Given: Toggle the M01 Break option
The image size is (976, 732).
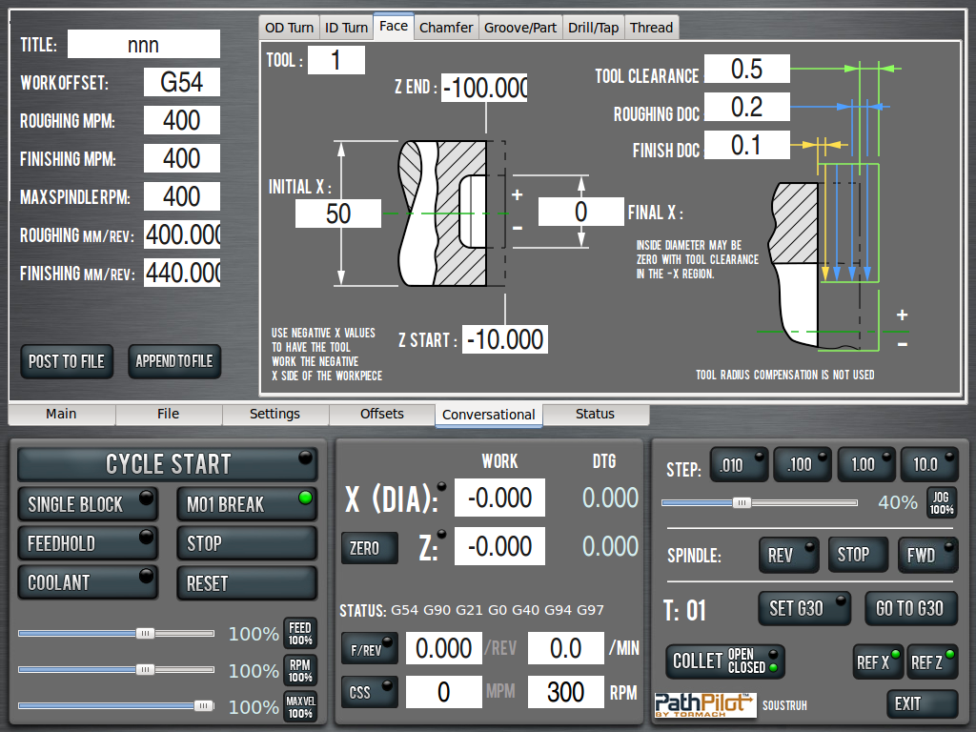Looking at the screenshot, I should (246, 504).
